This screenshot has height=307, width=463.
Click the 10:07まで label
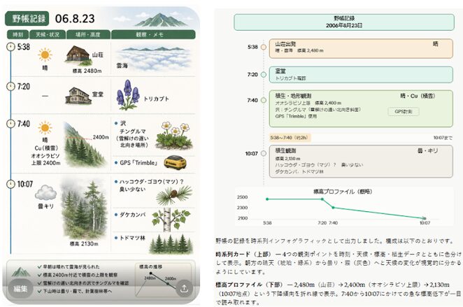(x=443, y=138)
